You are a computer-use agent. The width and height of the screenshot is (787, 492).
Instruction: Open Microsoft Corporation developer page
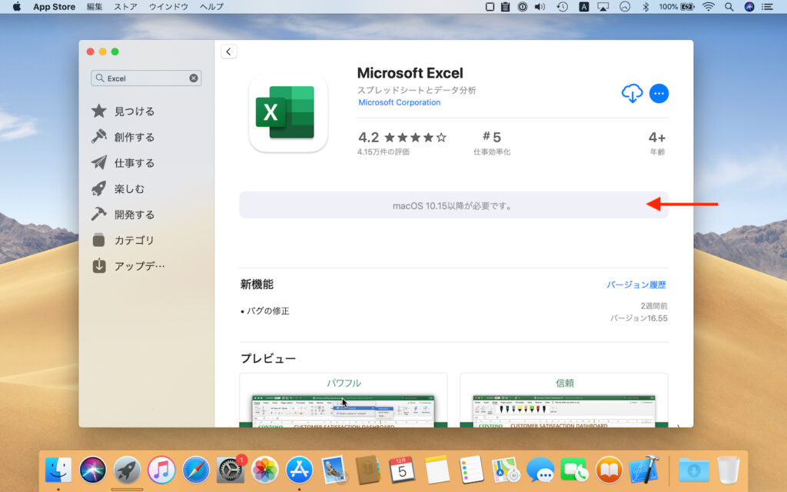399,102
